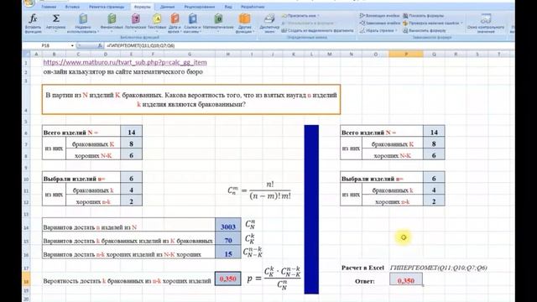537x302 pixels.
Task: Click the select-all corner of the sheet
Action: coord(26,54)
